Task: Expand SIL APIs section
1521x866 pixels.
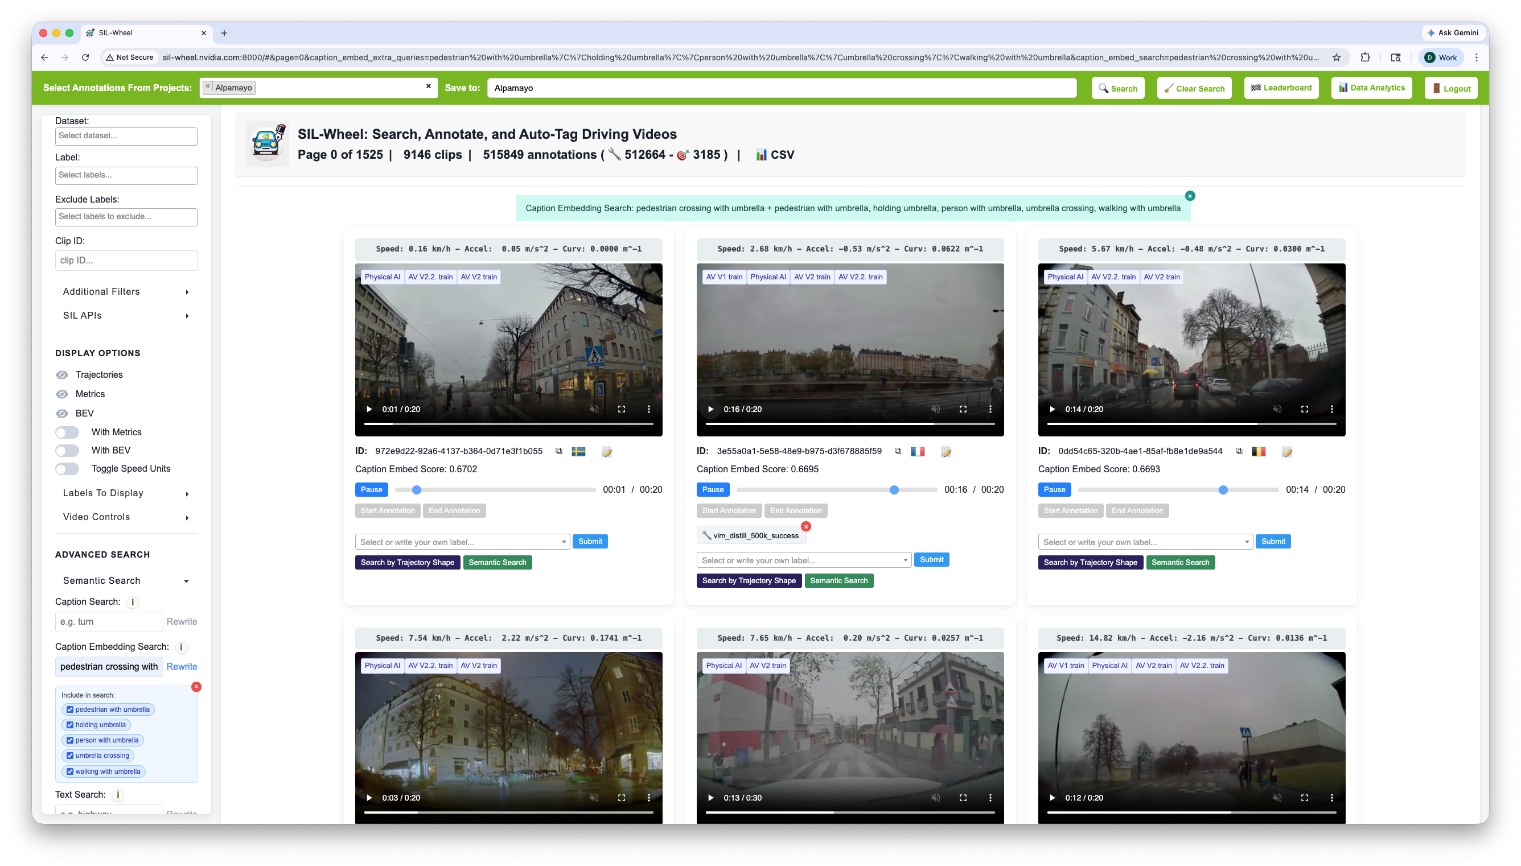Action: click(126, 315)
